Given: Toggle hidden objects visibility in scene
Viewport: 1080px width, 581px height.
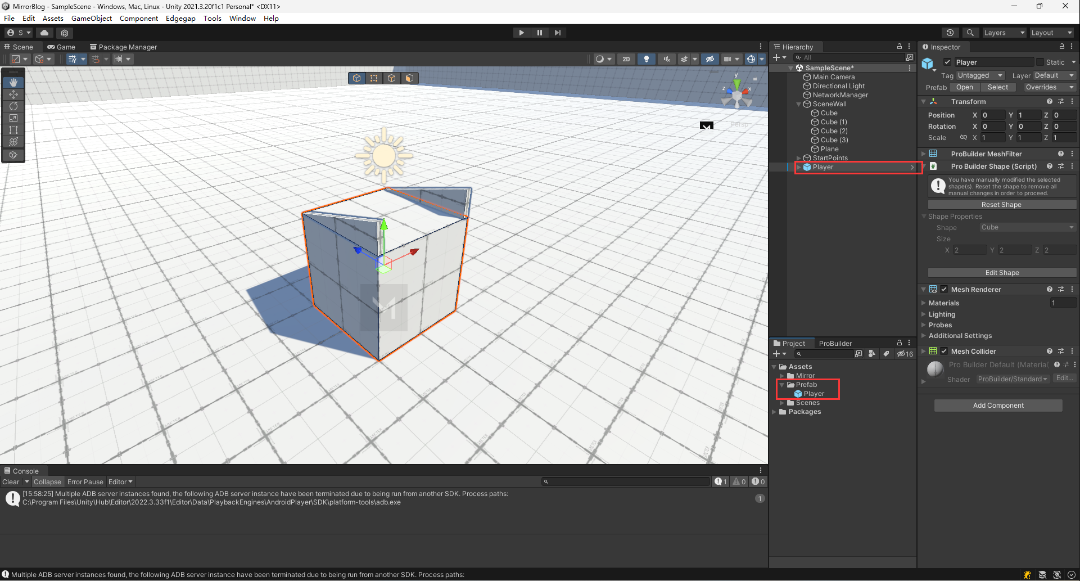Looking at the screenshot, I should tap(710, 59).
